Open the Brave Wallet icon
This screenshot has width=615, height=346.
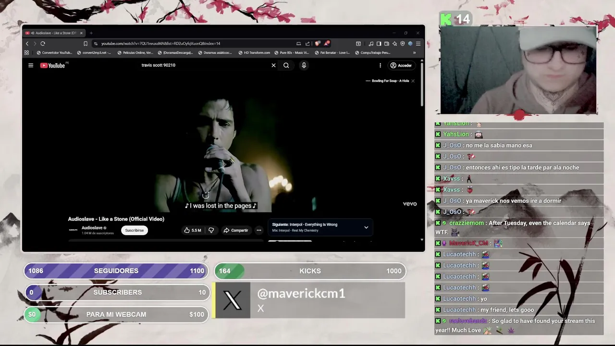point(387,43)
